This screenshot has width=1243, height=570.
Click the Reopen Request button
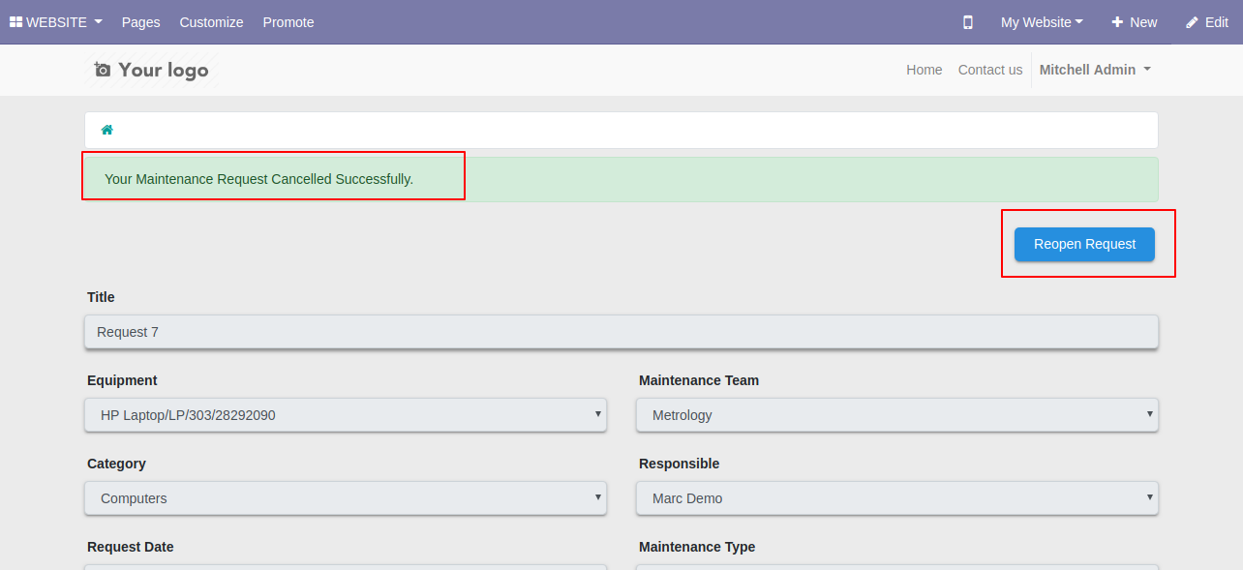[1084, 244]
